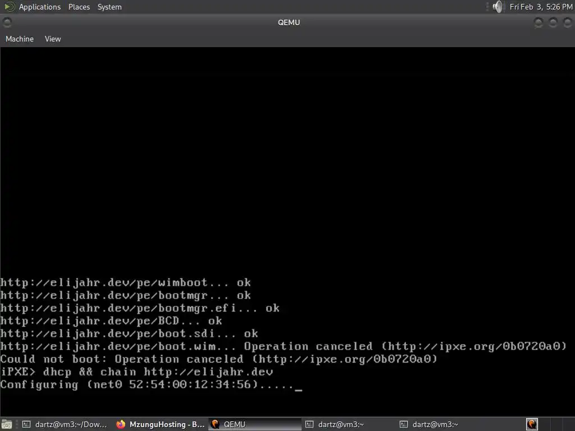Open the clock showing Fri Feb 3, 5:26 PM
575x431 pixels.
tap(541, 7)
